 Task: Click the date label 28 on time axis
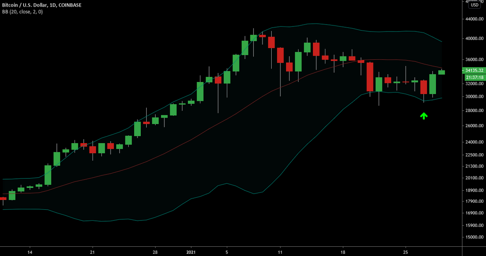coord(155,252)
